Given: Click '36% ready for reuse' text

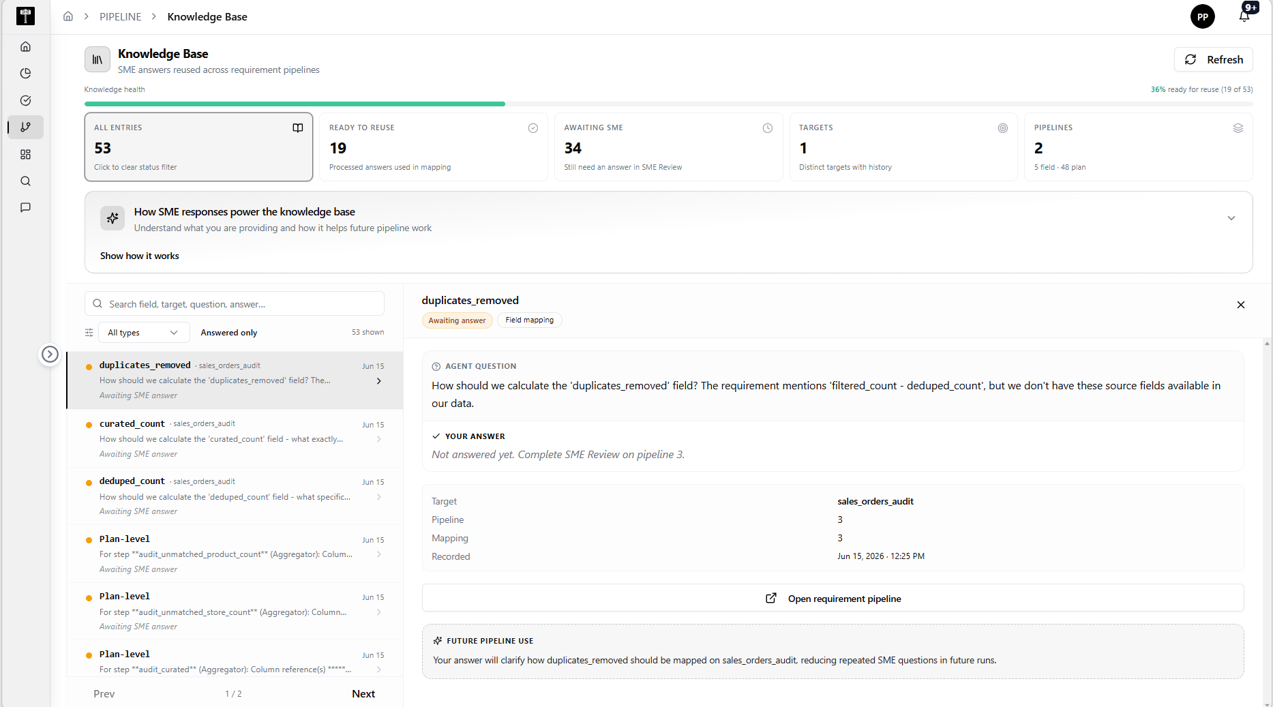Looking at the screenshot, I should 1201,89.
